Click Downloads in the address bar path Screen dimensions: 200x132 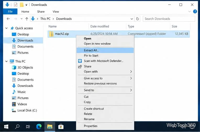coord(64,19)
